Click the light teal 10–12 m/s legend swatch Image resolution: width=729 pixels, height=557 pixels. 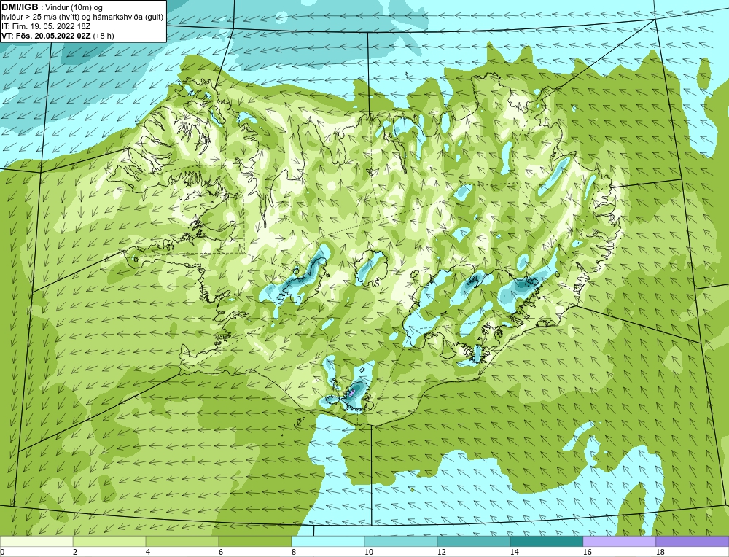point(401,541)
